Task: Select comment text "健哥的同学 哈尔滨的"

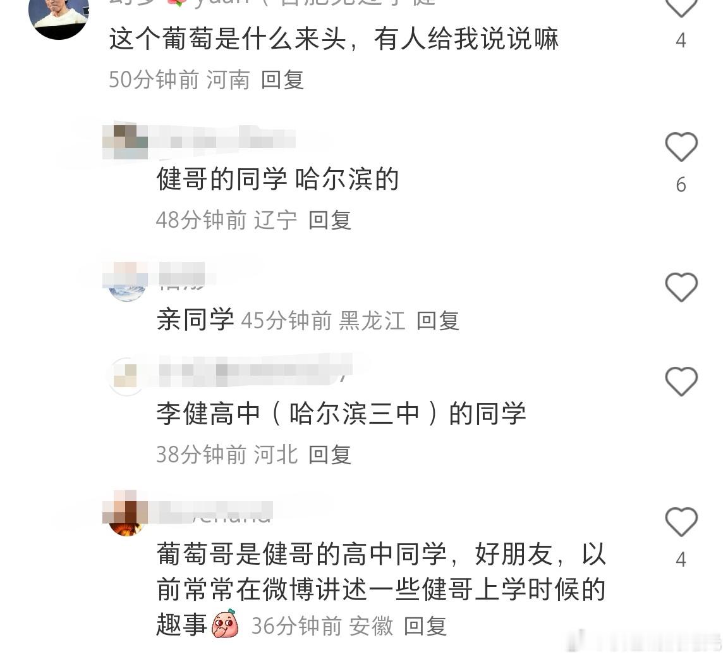Action: [277, 179]
